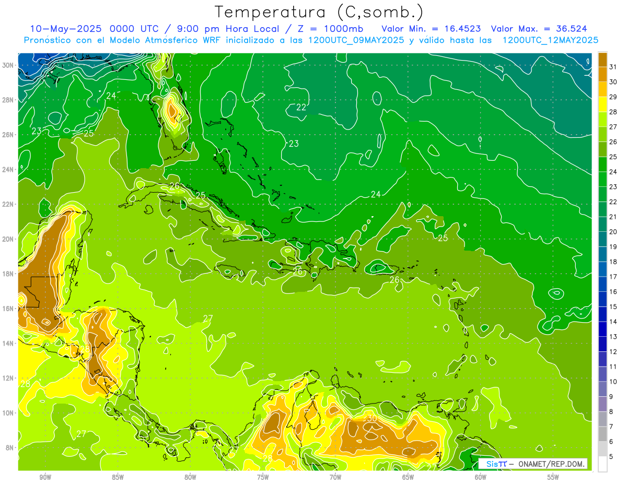Click the "10N" latitude axis label
This screenshot has height=484, width=627.
coord(8,412)
